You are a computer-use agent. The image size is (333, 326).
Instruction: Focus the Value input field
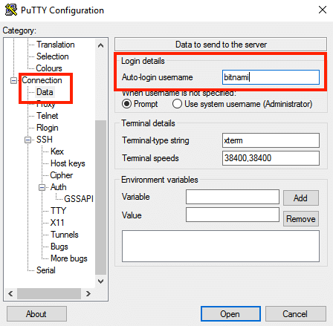point(233,215)
